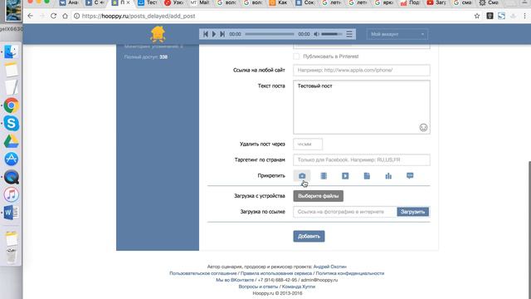Click the 'Добавить' button

(309, 236)
